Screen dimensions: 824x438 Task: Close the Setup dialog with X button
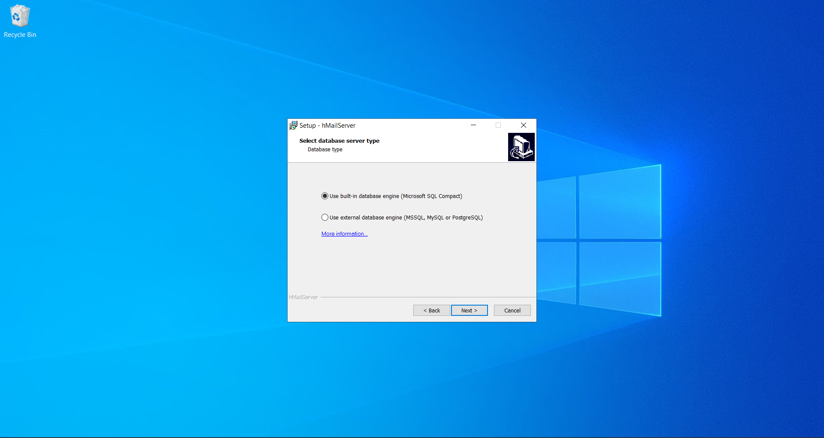[x=523, y=125]
